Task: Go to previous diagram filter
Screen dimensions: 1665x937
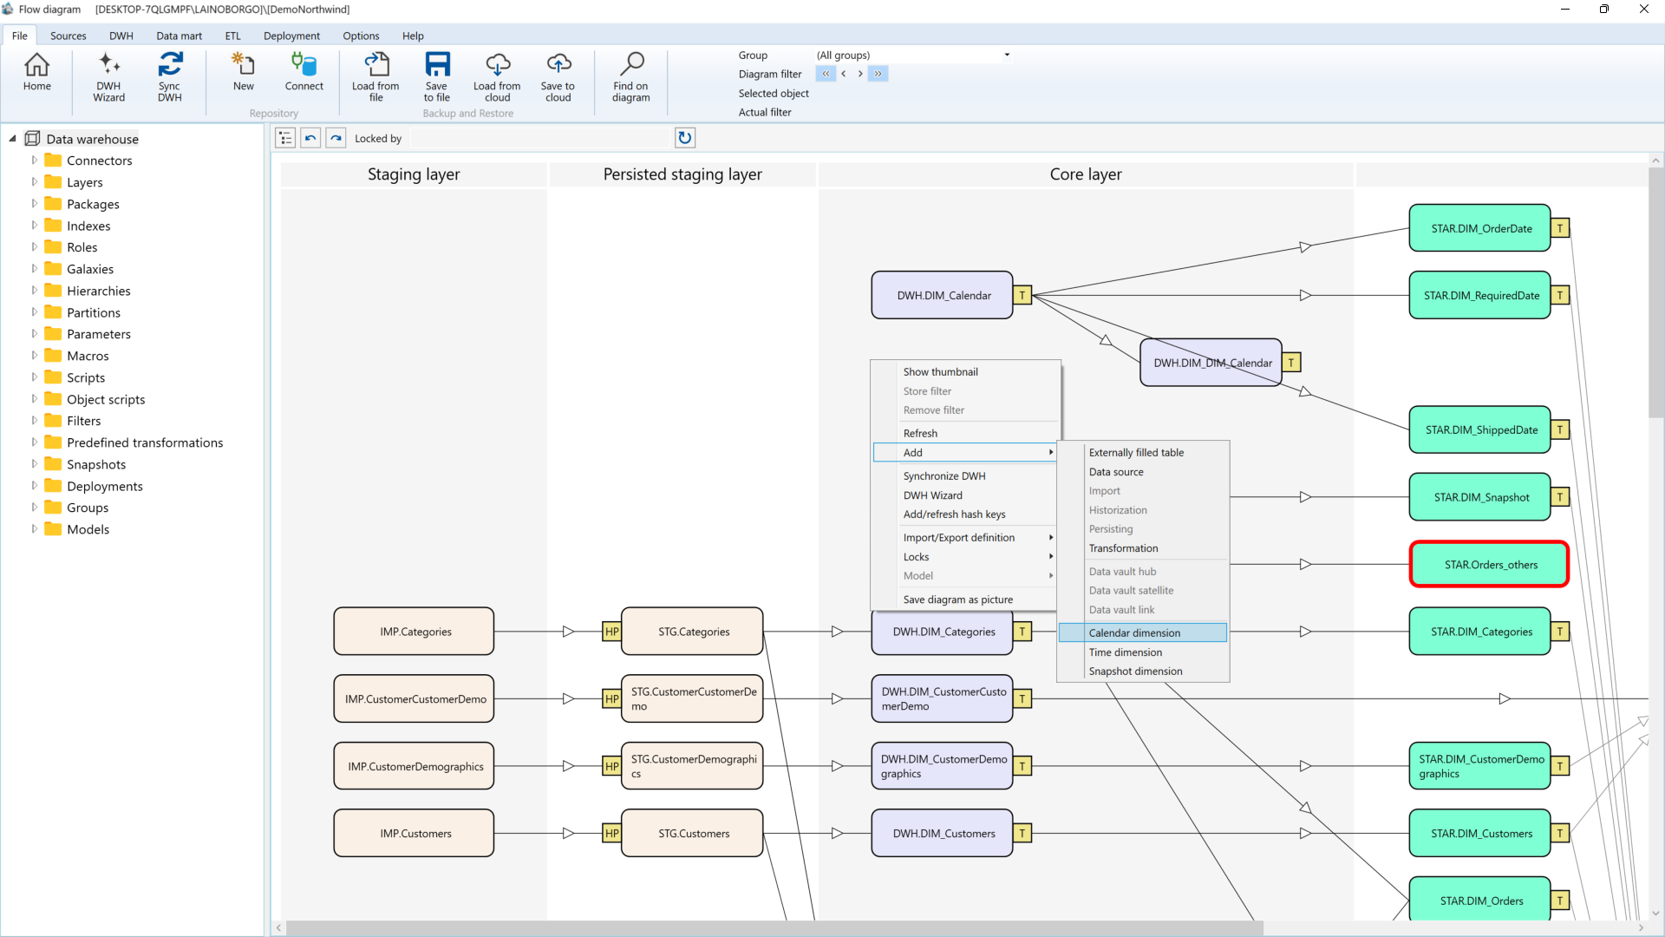Action: coord(843,74)
